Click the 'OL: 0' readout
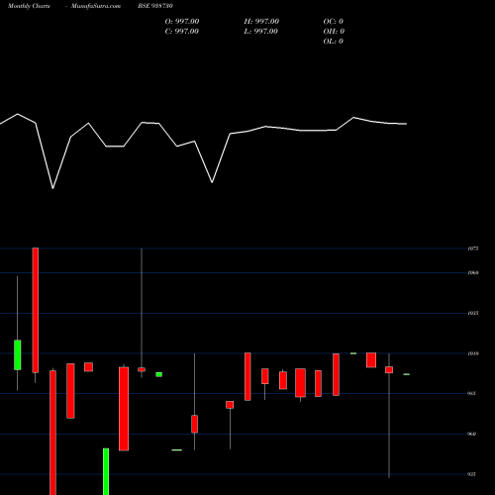This screenshot has width=495, height=495. 334,42
